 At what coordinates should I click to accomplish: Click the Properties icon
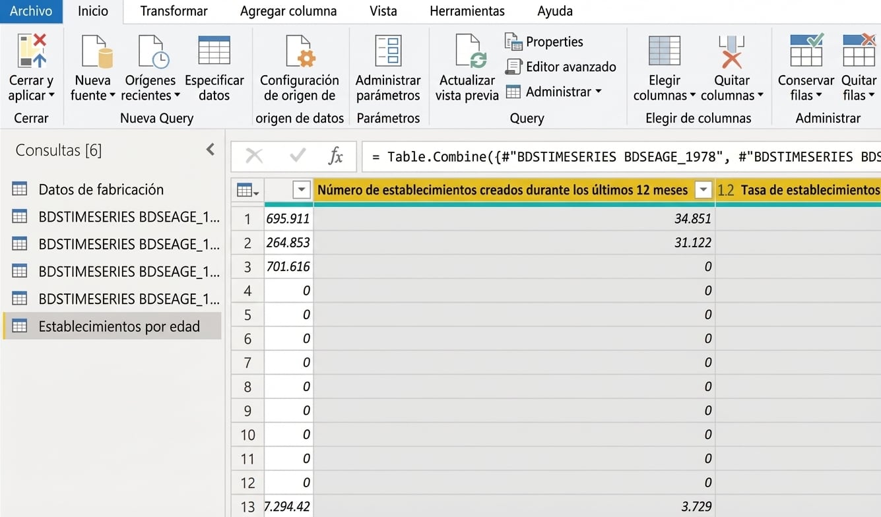pyautogui.click(x=513, y=42)
